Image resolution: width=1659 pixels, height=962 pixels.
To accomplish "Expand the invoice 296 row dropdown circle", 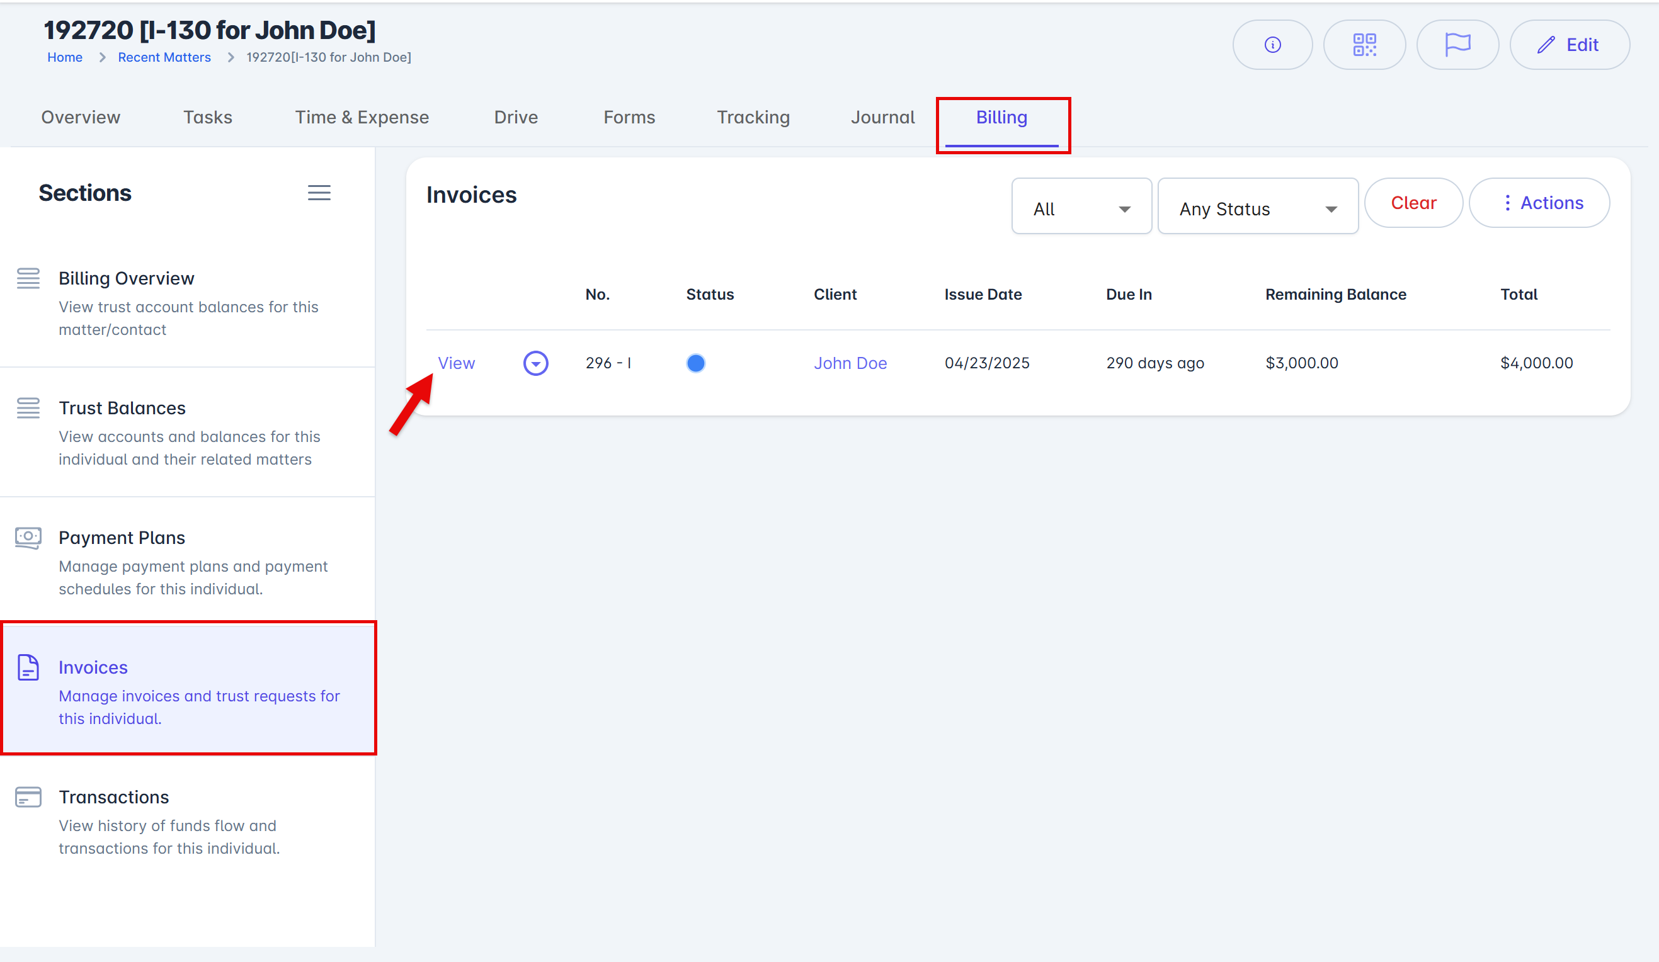I will (x=535, y=363).
